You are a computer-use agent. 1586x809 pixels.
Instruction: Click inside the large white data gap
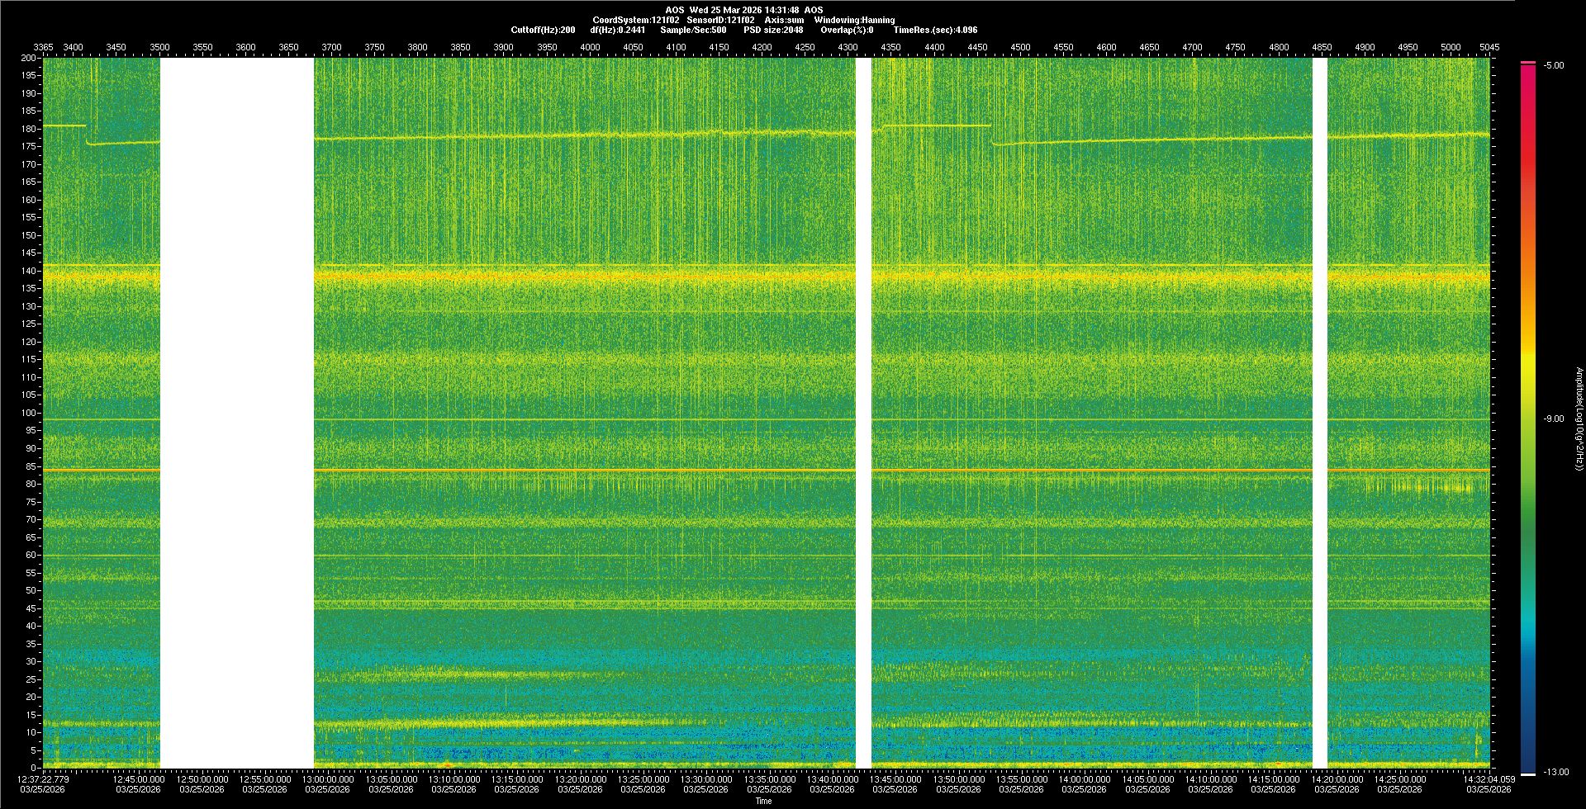click(x=236, y=413)
